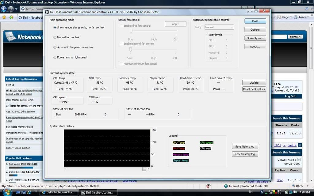Screen dimensions: 314x196
Task: Click the forum Log Out link
Action: pos(290,96)
